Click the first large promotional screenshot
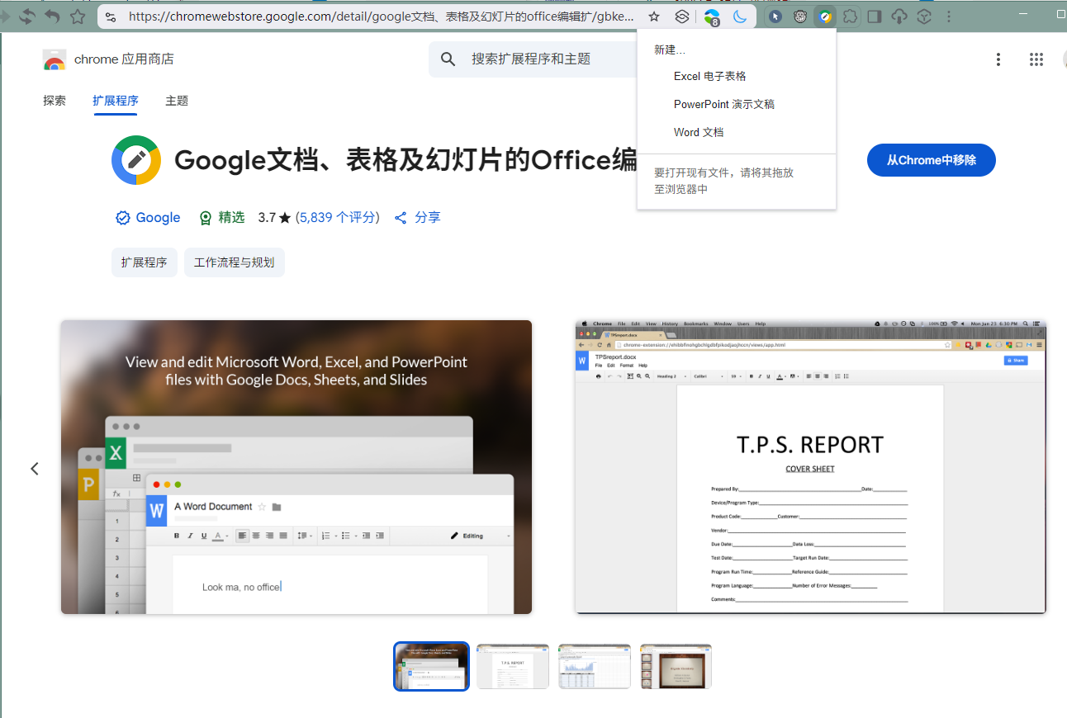Image resolution: width=1067 pixels, height=718 pixels. pyautogui.click(x=296, y=467)
